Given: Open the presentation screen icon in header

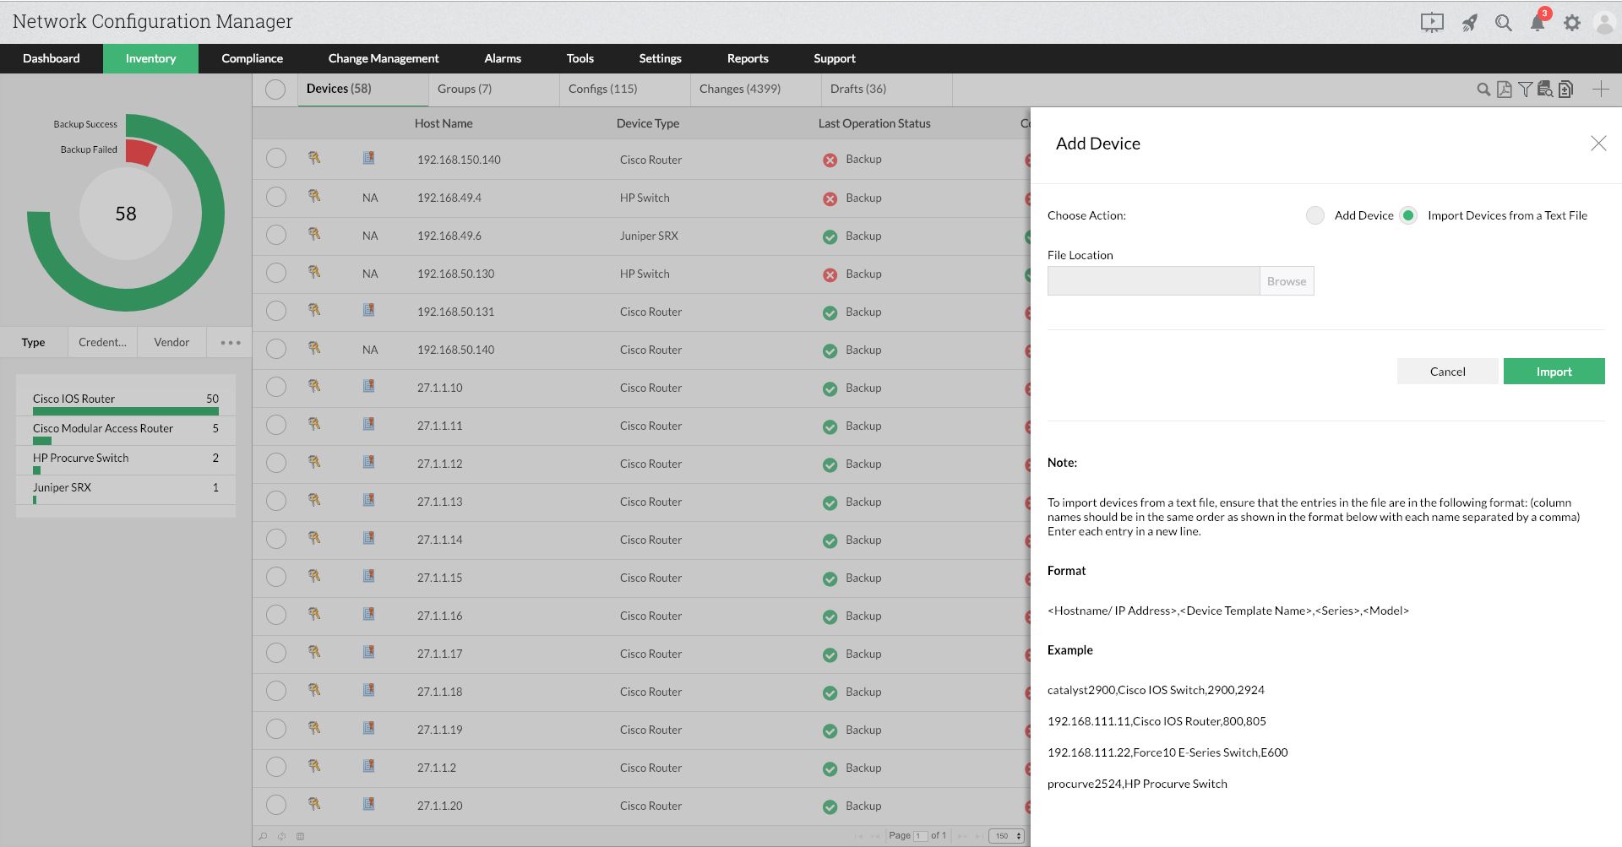Looking at the screenshot, I should pos(1432,23).
